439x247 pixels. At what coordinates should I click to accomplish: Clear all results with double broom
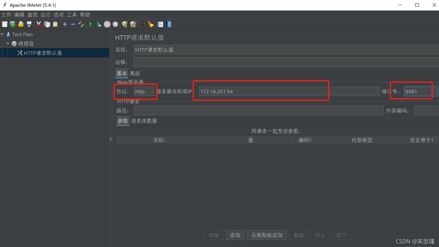point(133,24)
